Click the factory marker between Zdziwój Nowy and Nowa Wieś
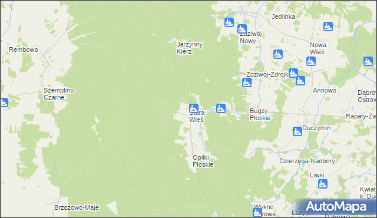This screenshot has width=377, height=218. (x=278, y=54)
